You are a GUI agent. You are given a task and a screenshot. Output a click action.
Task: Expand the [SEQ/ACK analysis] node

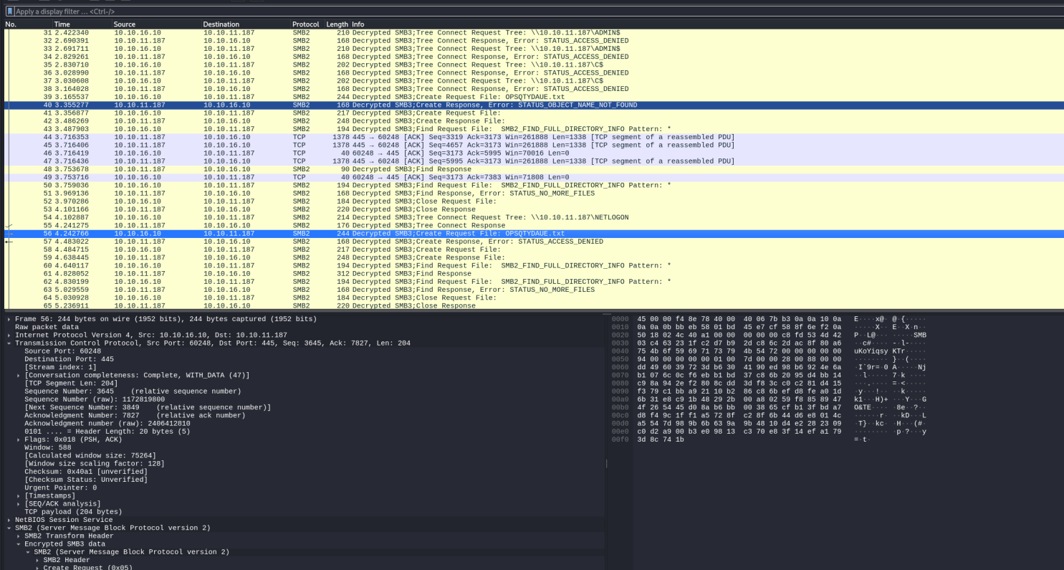pyautogui.click(x=19, y=504)
